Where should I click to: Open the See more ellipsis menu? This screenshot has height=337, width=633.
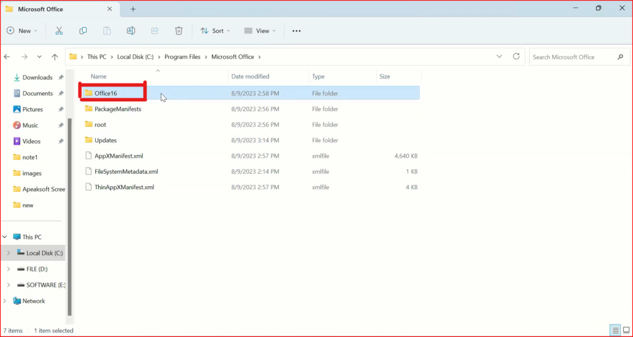[x=296, y=31]
